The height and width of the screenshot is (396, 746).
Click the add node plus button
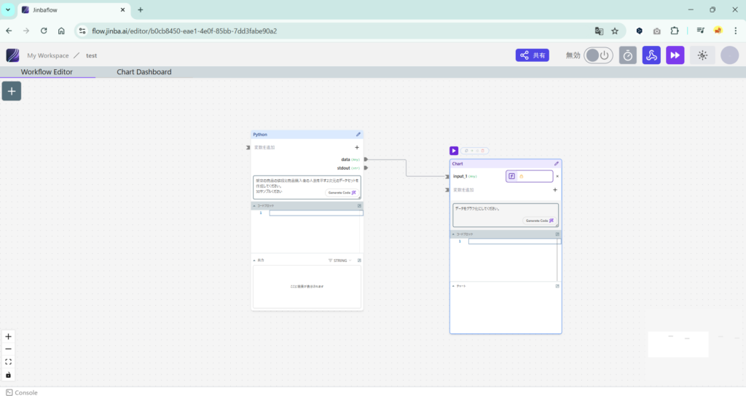[12, 90]
